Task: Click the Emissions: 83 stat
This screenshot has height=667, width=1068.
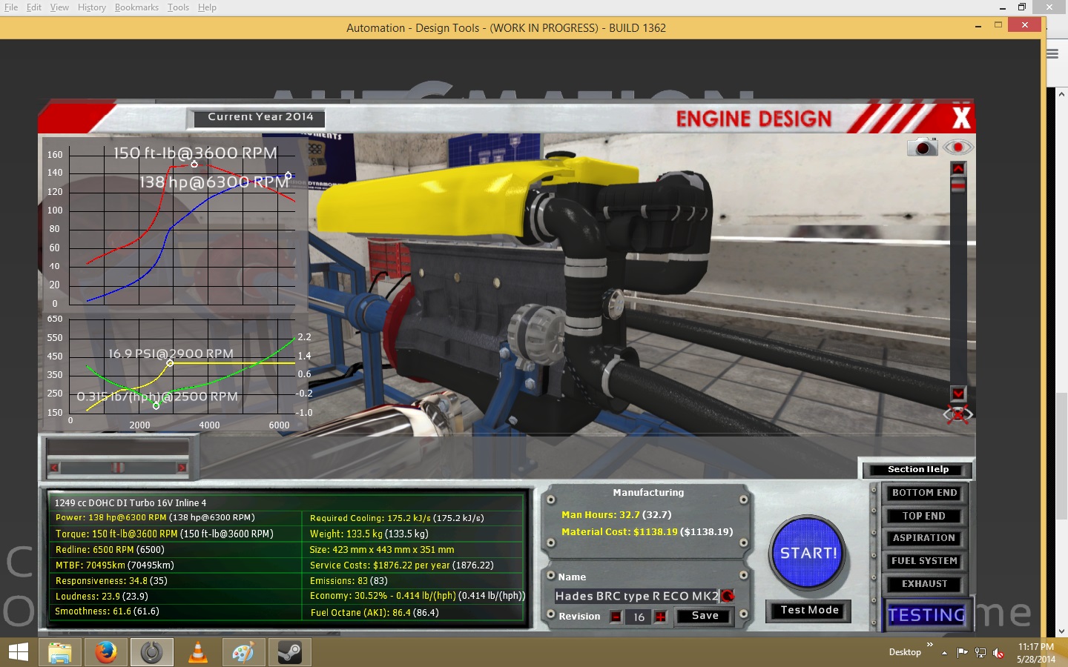Action: 349,580
